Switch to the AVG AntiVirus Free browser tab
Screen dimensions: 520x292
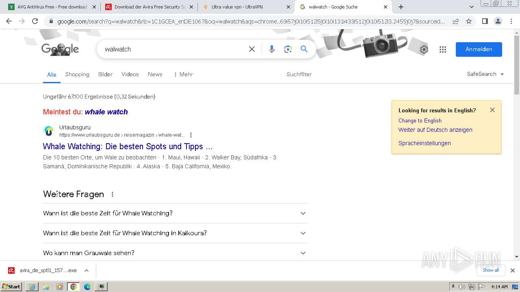tap(51, 7)
